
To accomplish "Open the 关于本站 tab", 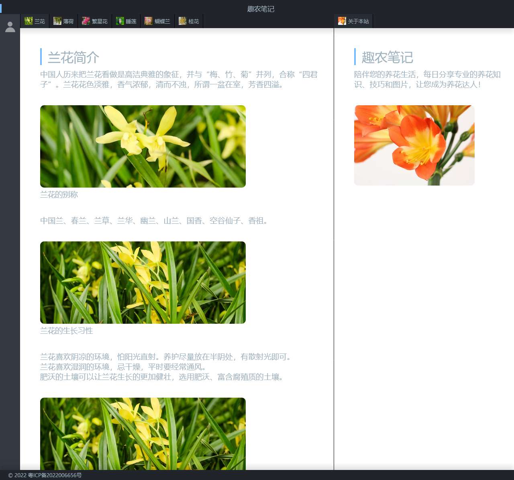I will [x=353, y=21].
